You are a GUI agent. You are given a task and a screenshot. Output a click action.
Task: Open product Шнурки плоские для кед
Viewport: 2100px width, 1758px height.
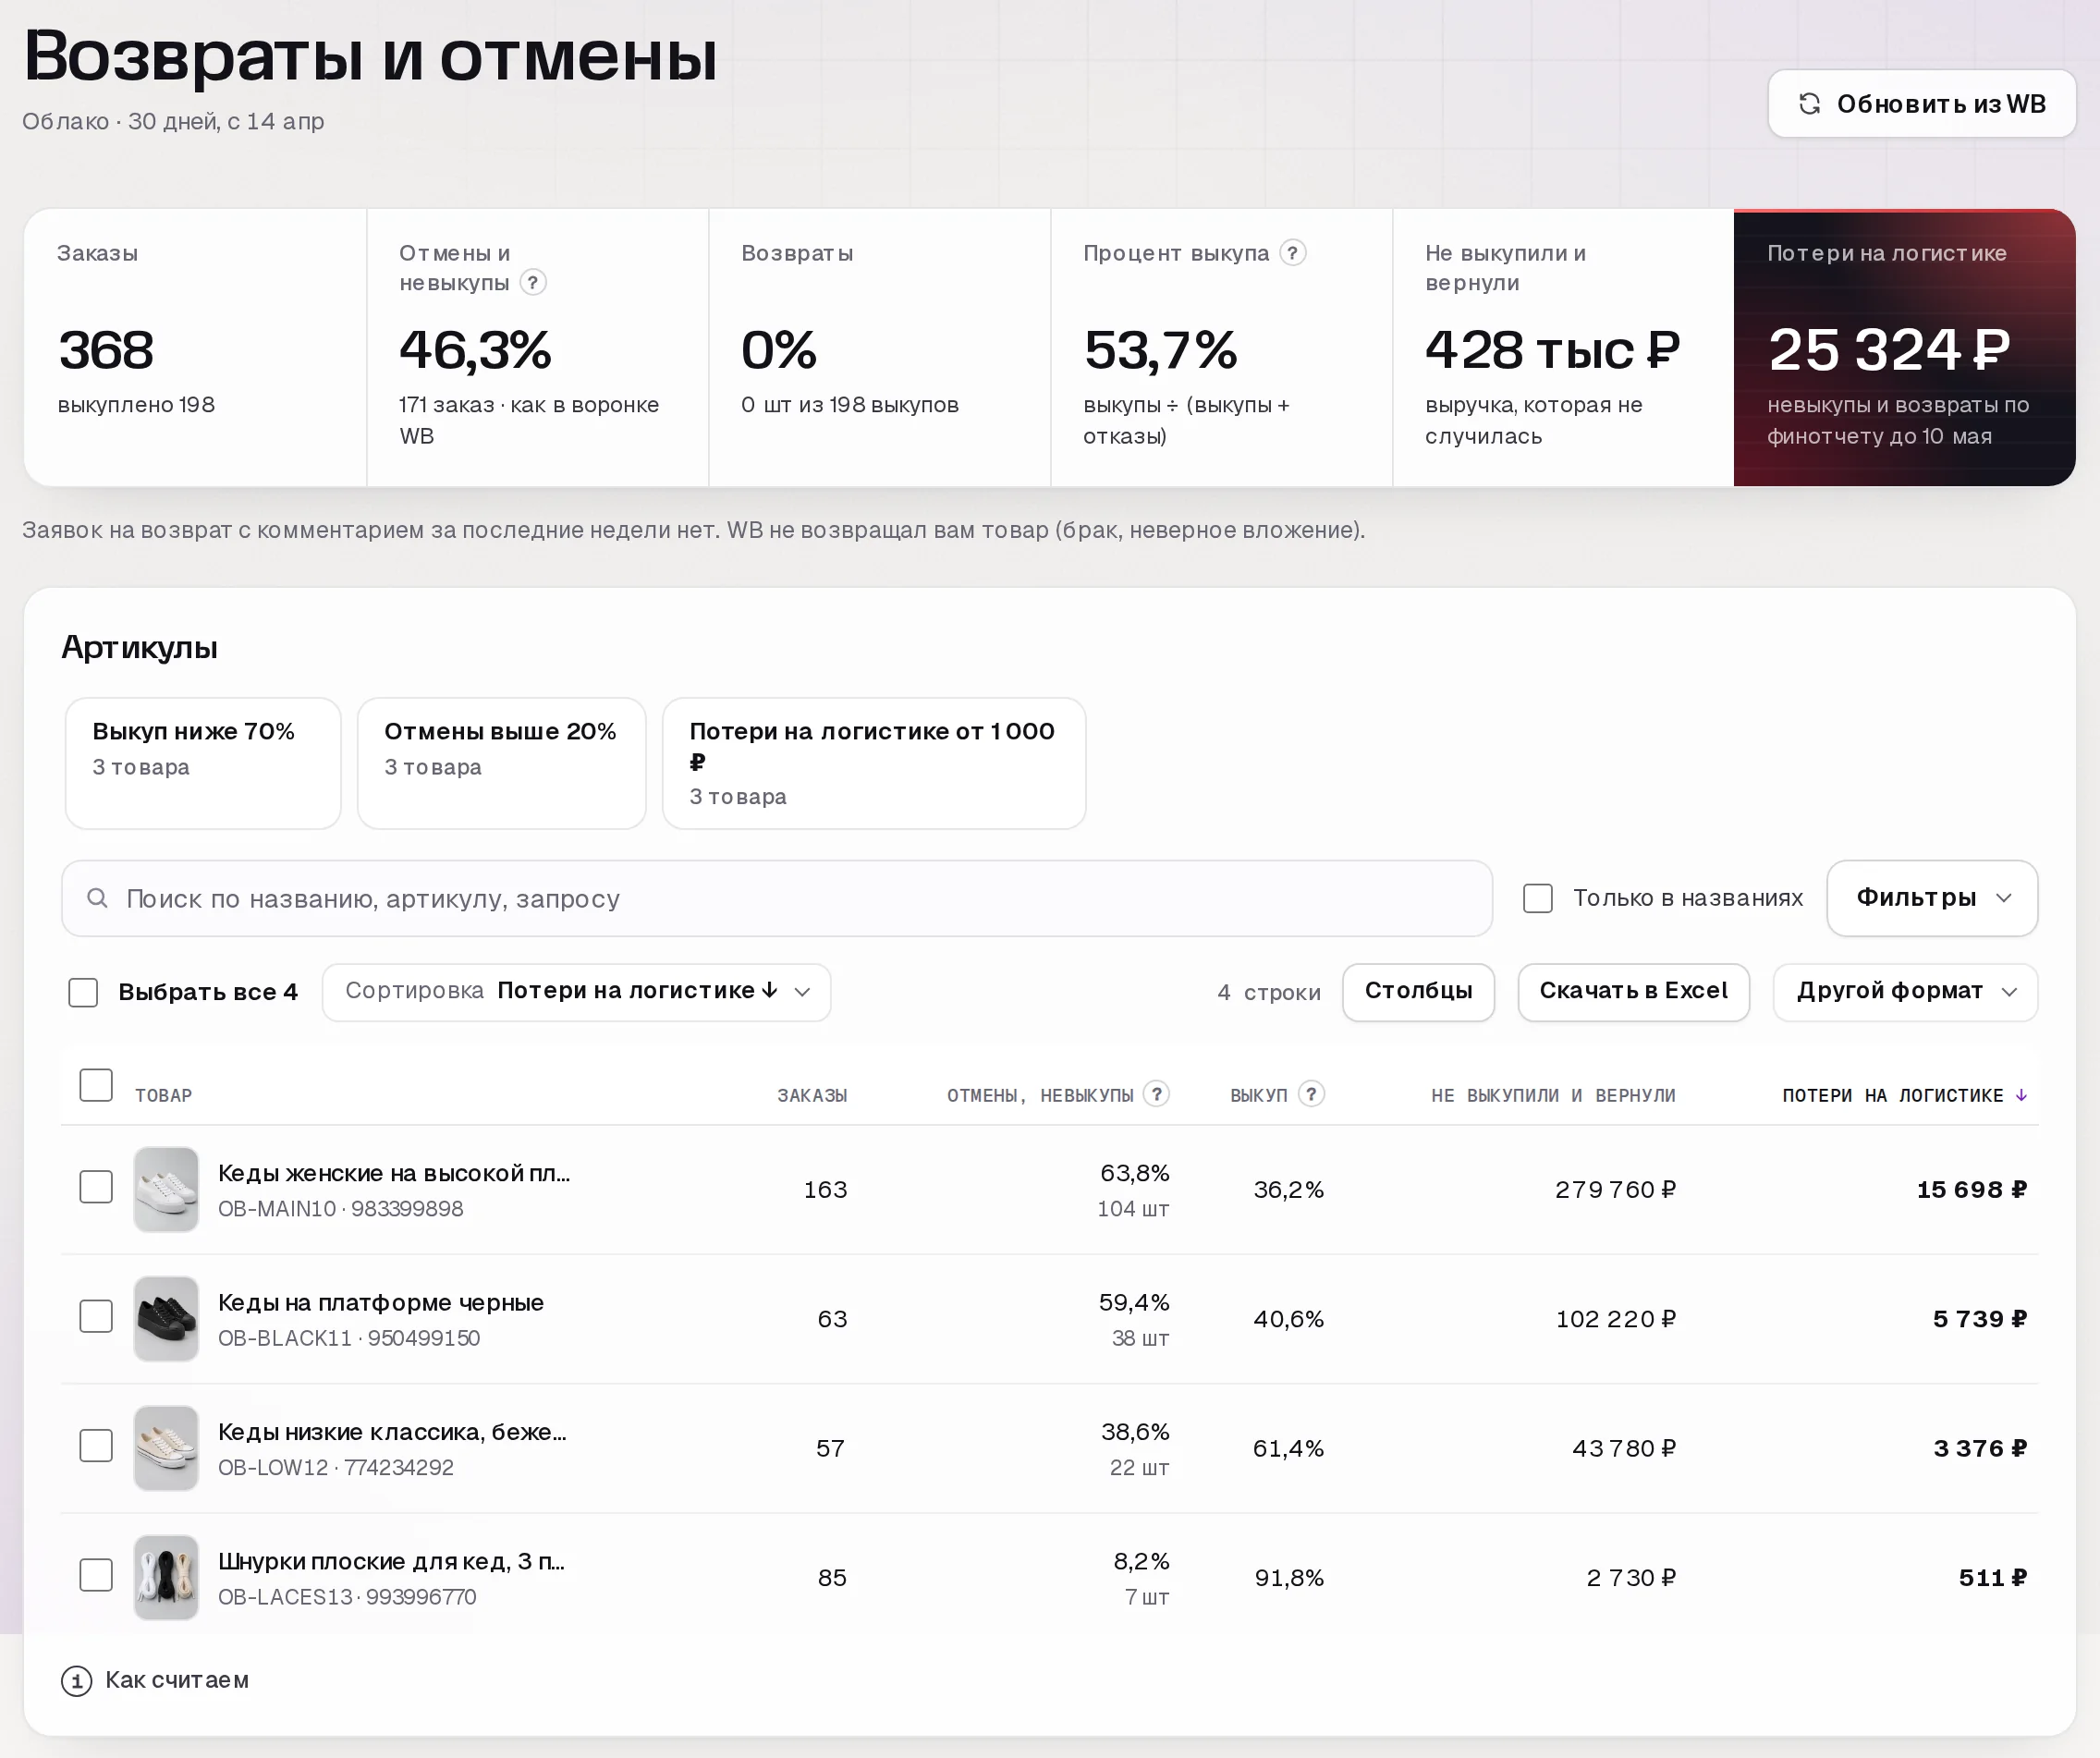click(391, 1561)
